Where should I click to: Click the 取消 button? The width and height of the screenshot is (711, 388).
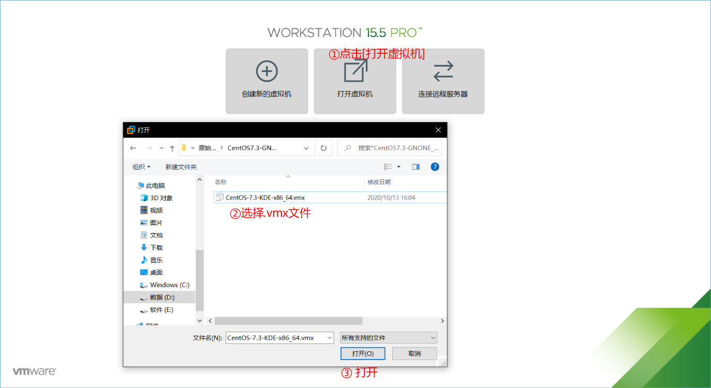[x=414, y=353]
